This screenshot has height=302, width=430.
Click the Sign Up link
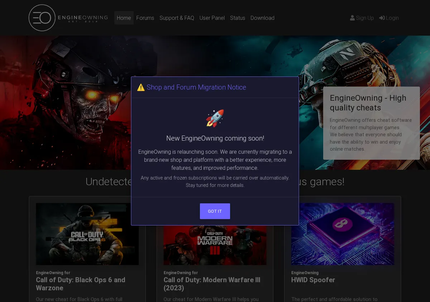click(362, 18)
